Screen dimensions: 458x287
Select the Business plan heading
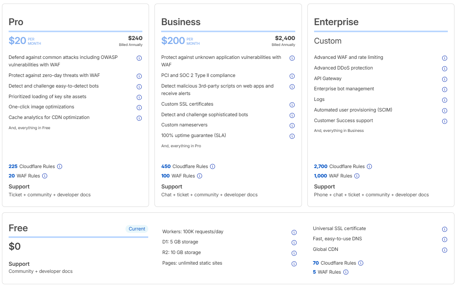(x=181, y=22)
